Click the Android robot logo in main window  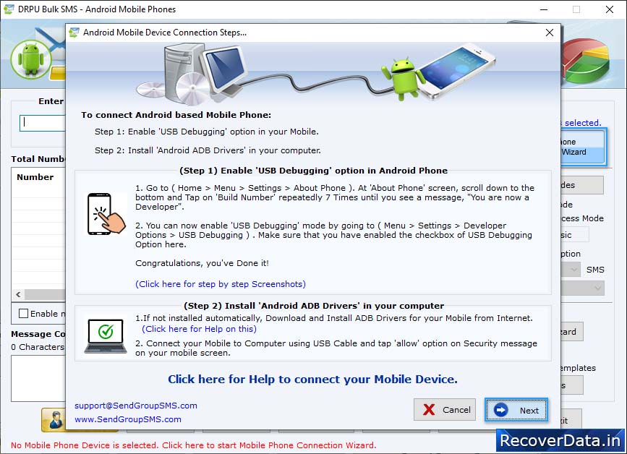click(x=31, y=59)
